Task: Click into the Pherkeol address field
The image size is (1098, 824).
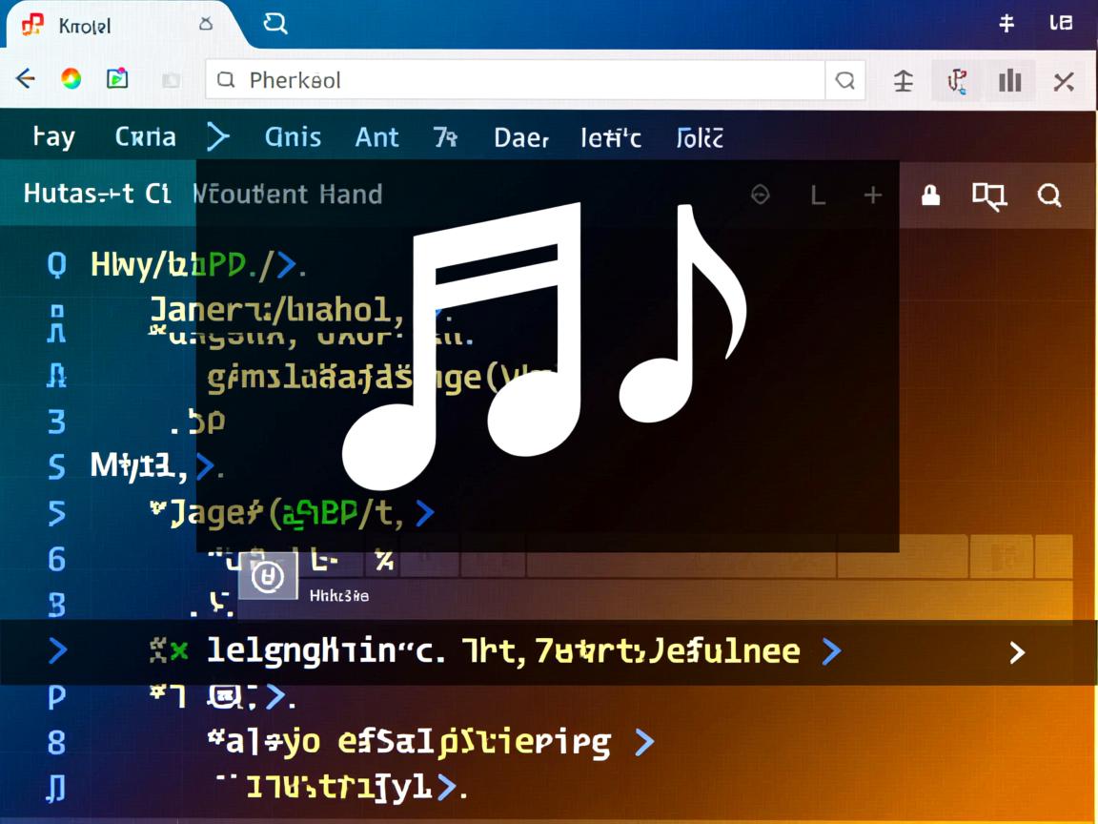Action: (x=515, y=81)
